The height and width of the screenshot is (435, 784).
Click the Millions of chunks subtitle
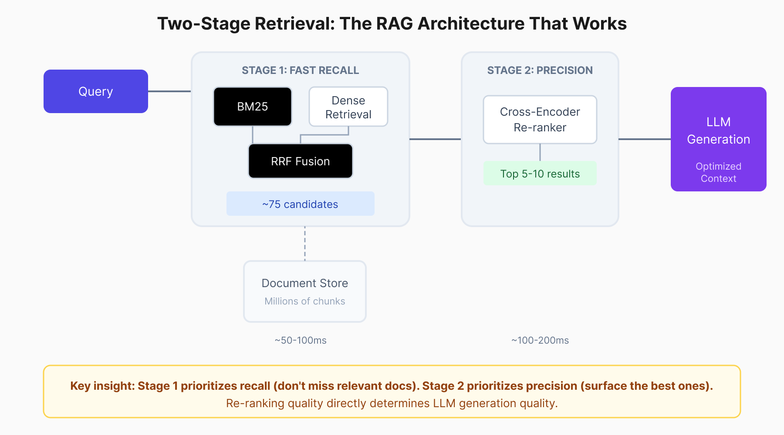(x=304, y=301)
